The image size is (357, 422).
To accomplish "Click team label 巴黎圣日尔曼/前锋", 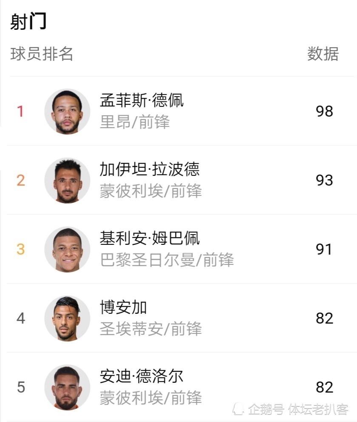I will click(x=167, y=260).
